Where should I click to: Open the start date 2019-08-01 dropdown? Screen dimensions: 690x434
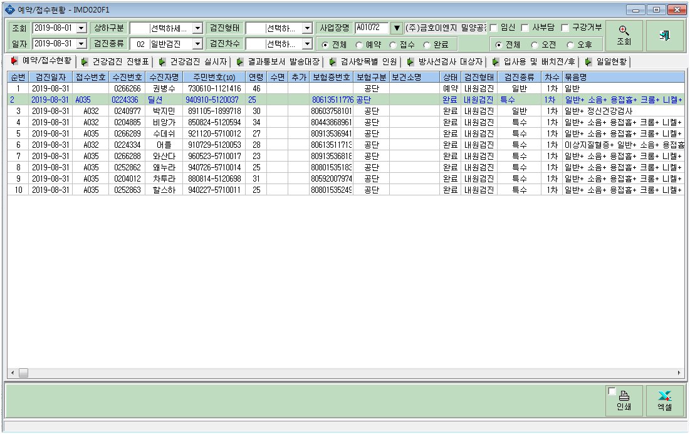[81, 28]
